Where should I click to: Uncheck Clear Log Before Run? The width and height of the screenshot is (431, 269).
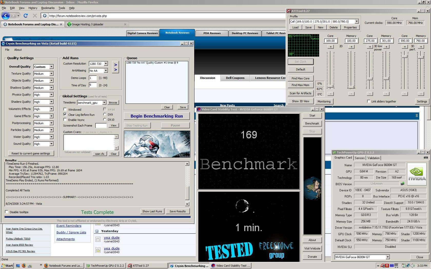(65, 115)
